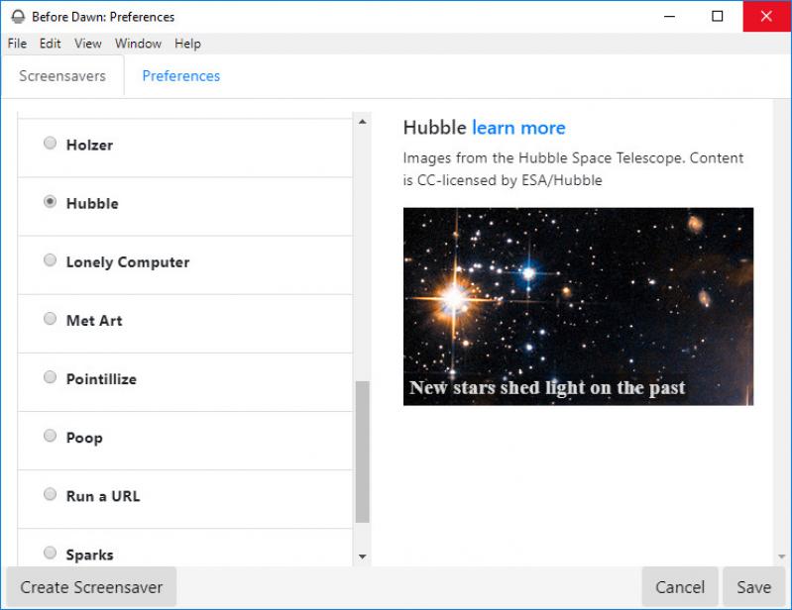Open the Help menu
This screenshot has height=610, width=792.
(187, 44)
